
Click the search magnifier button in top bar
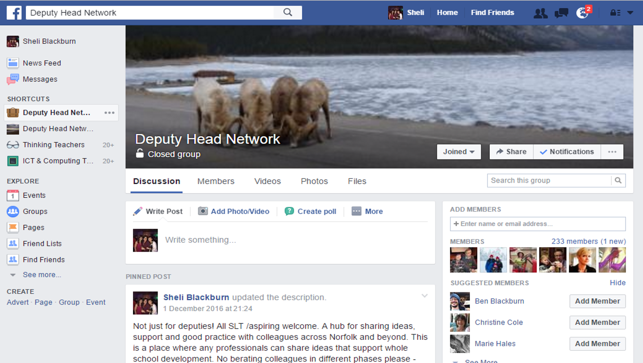click(x=288, y=13)
